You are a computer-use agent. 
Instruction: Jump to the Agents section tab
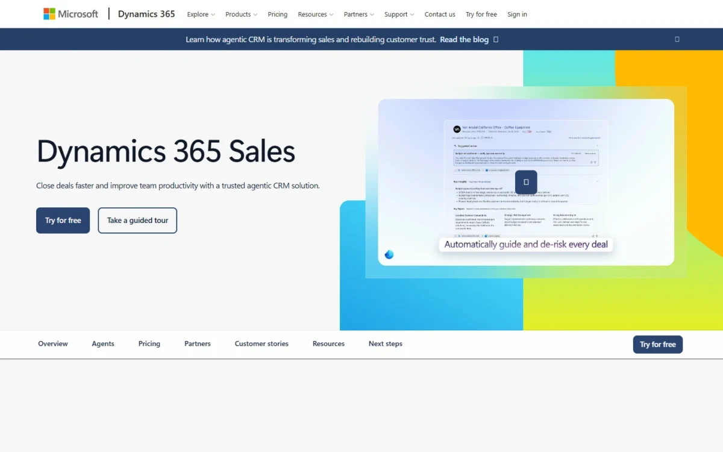tap(103, 344)
